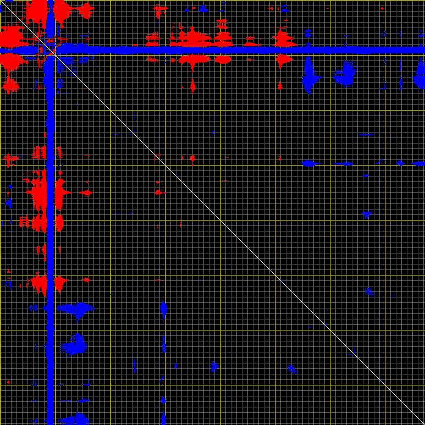The image size is (425, 425).
Task: Click the thick blue horizontal band
Action: pyautogui.click(x=247, y=50)
